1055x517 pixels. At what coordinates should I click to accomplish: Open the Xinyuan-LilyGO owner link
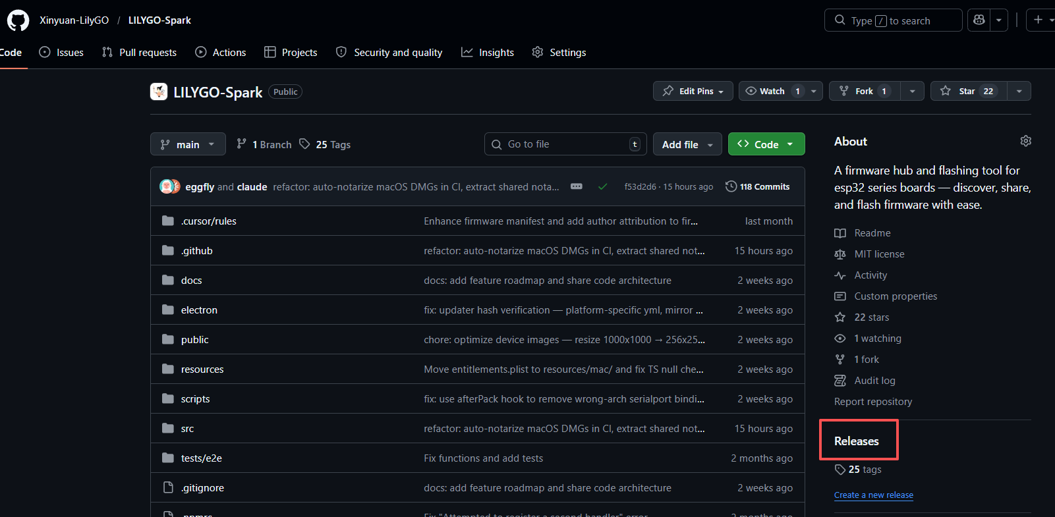(74, 20)
